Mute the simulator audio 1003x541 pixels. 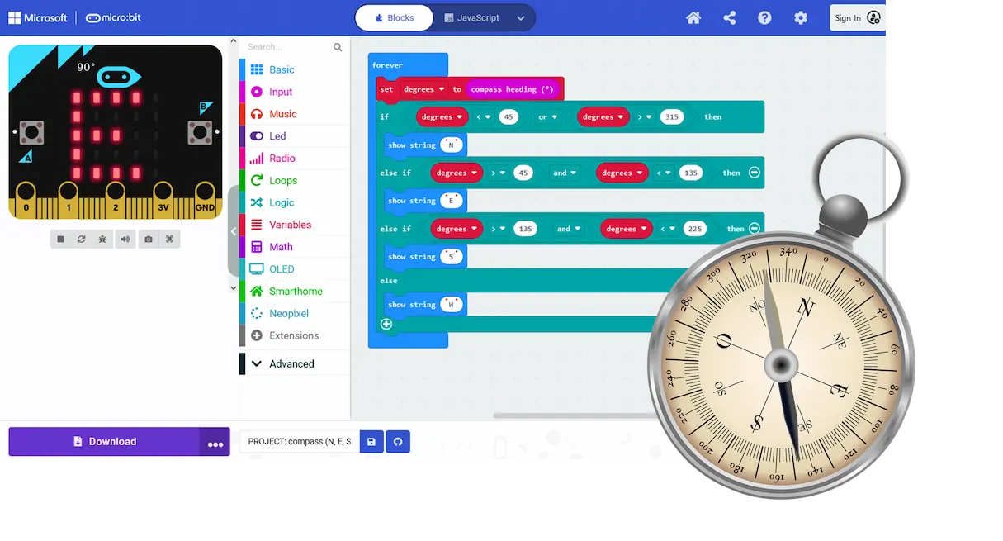(x=125, y=240)
